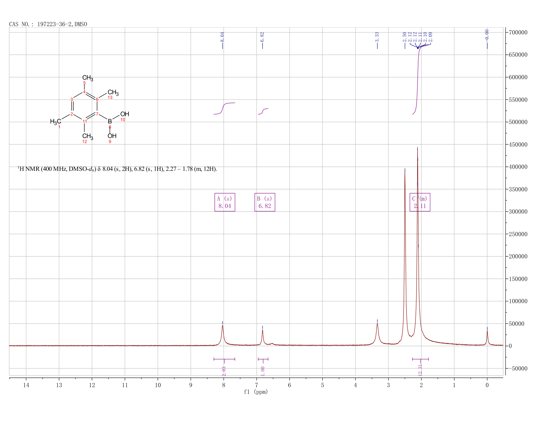This screenshot has width=548, height=423.
Task: Click the 1H NMR (400 MHz, DMSO-d6) report line
Action: point(117,169)
